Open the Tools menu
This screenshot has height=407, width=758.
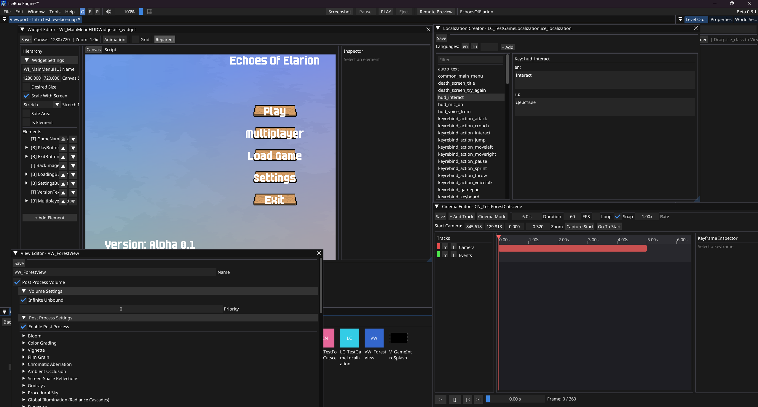[55, 12]
